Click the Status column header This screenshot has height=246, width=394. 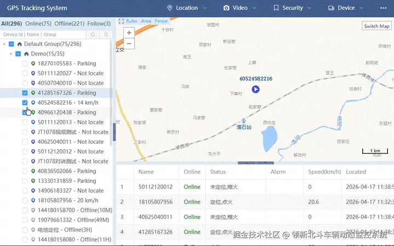(218, 172)
